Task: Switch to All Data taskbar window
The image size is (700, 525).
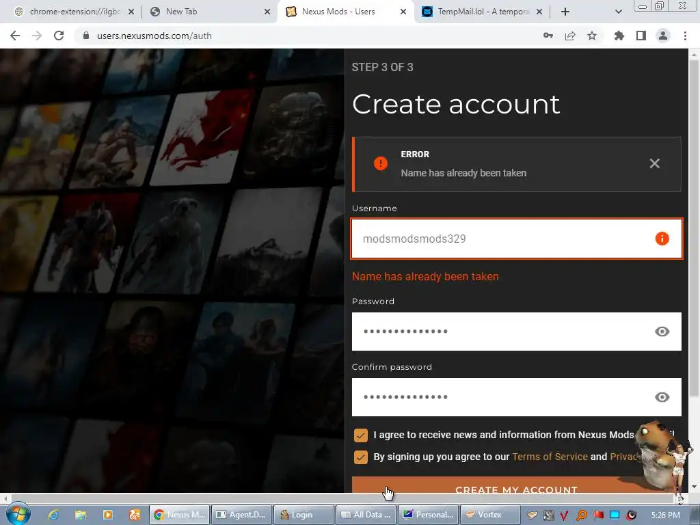Action: pyautogui.click(x=366, y=515)
